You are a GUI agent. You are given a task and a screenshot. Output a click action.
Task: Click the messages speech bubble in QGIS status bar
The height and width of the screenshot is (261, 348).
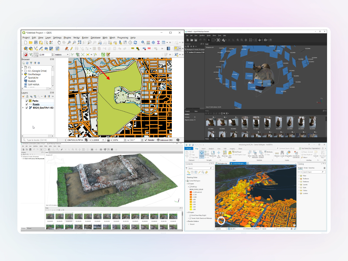pyautogui.click(x=178, y=140)
